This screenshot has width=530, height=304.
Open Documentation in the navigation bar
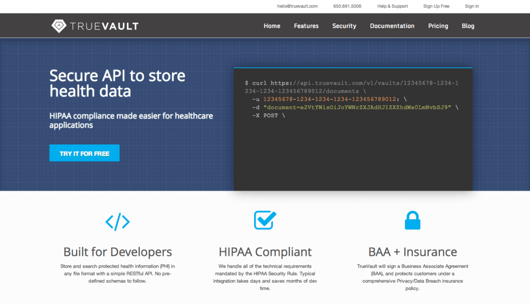coord(392,26)
